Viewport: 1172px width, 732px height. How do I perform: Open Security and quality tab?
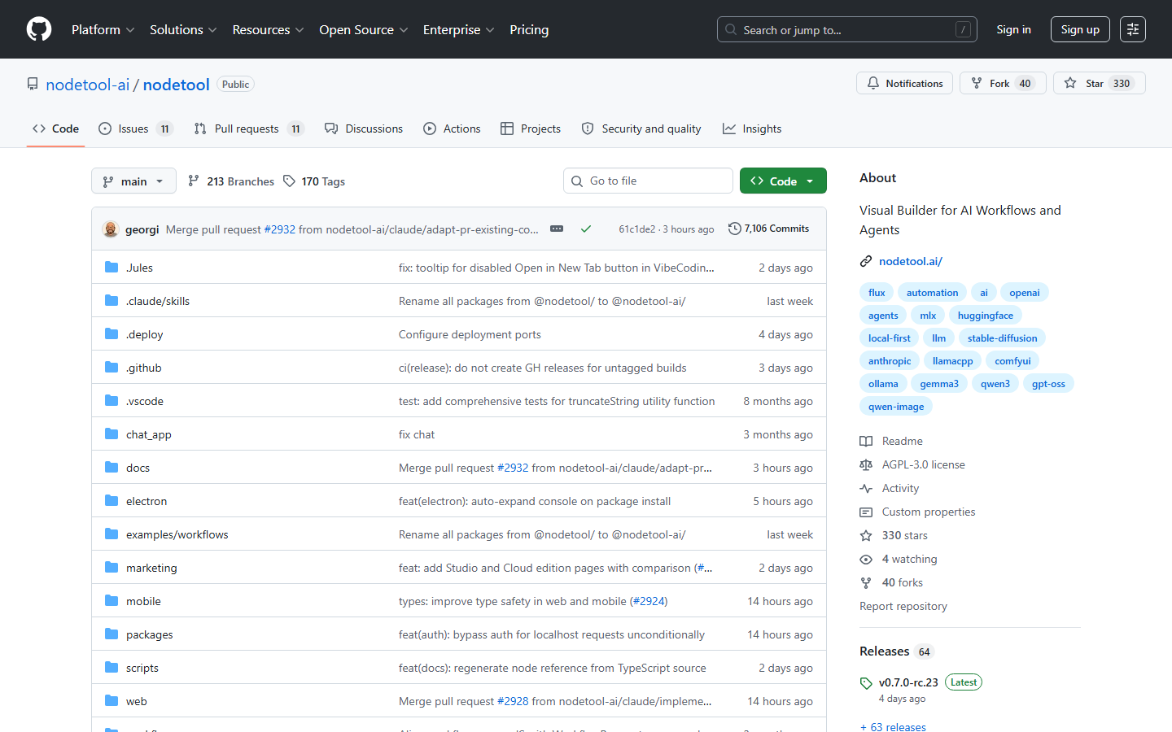(x=641, y=129)
